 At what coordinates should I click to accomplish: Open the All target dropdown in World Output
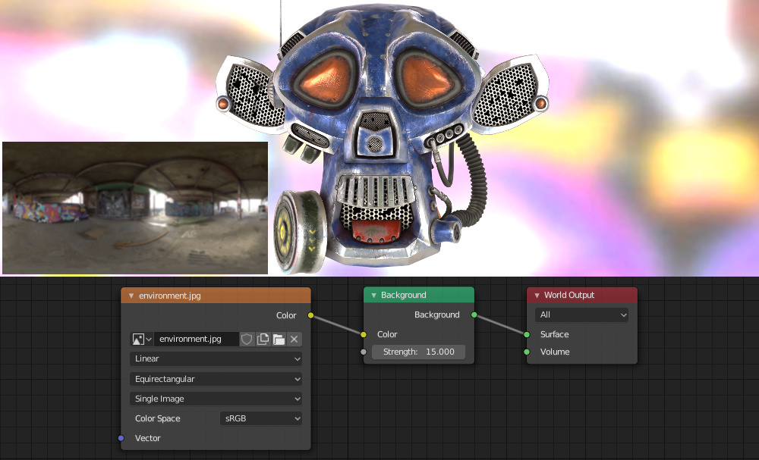point(581,314)
